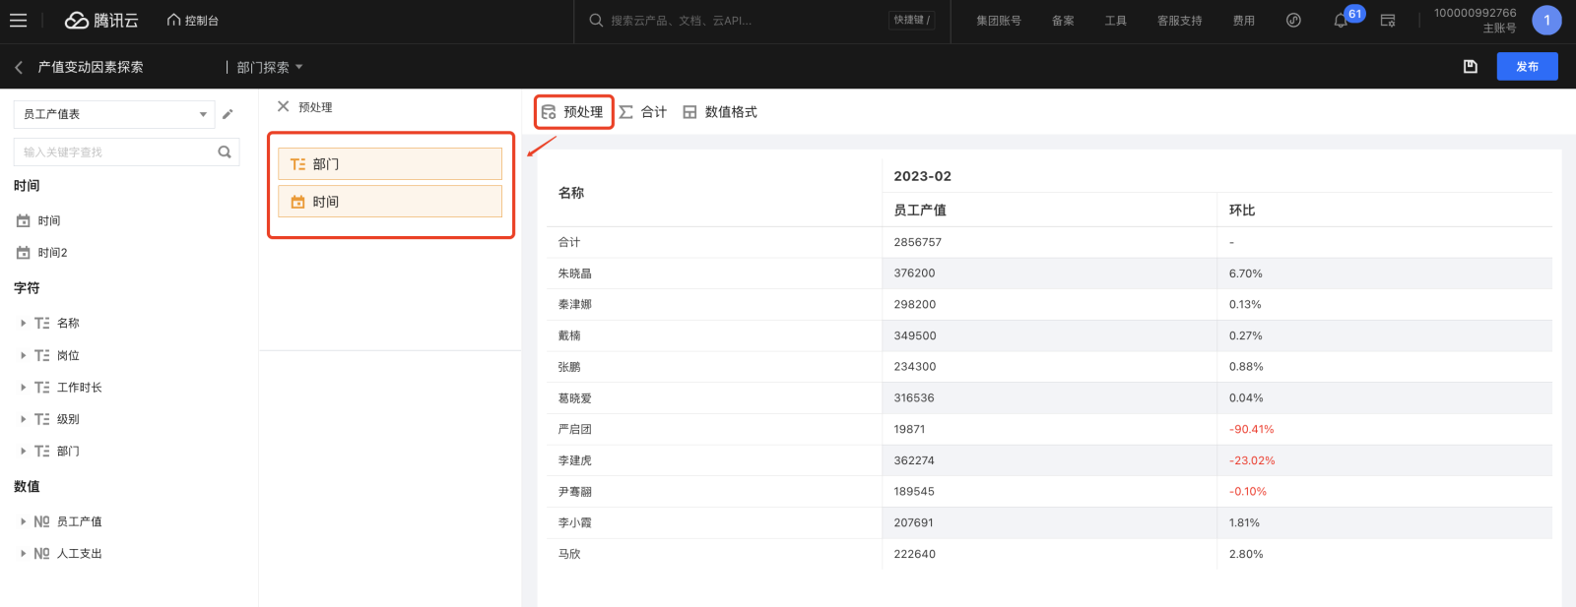Close the 预处理 panel with the X

tap(283, 106)
